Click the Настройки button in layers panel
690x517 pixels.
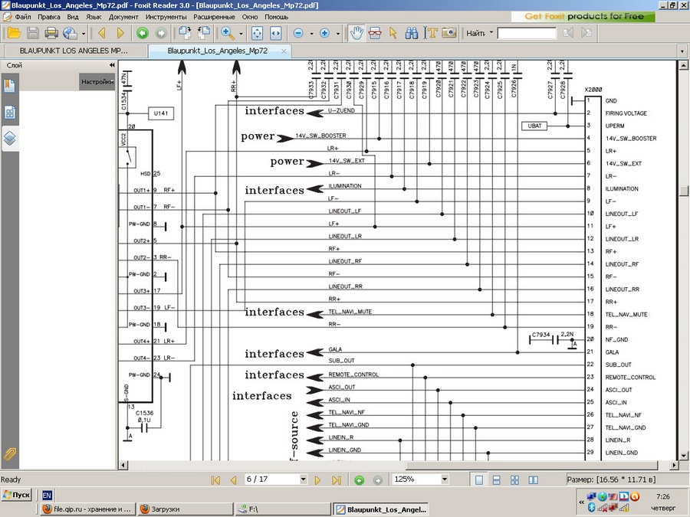97,82
